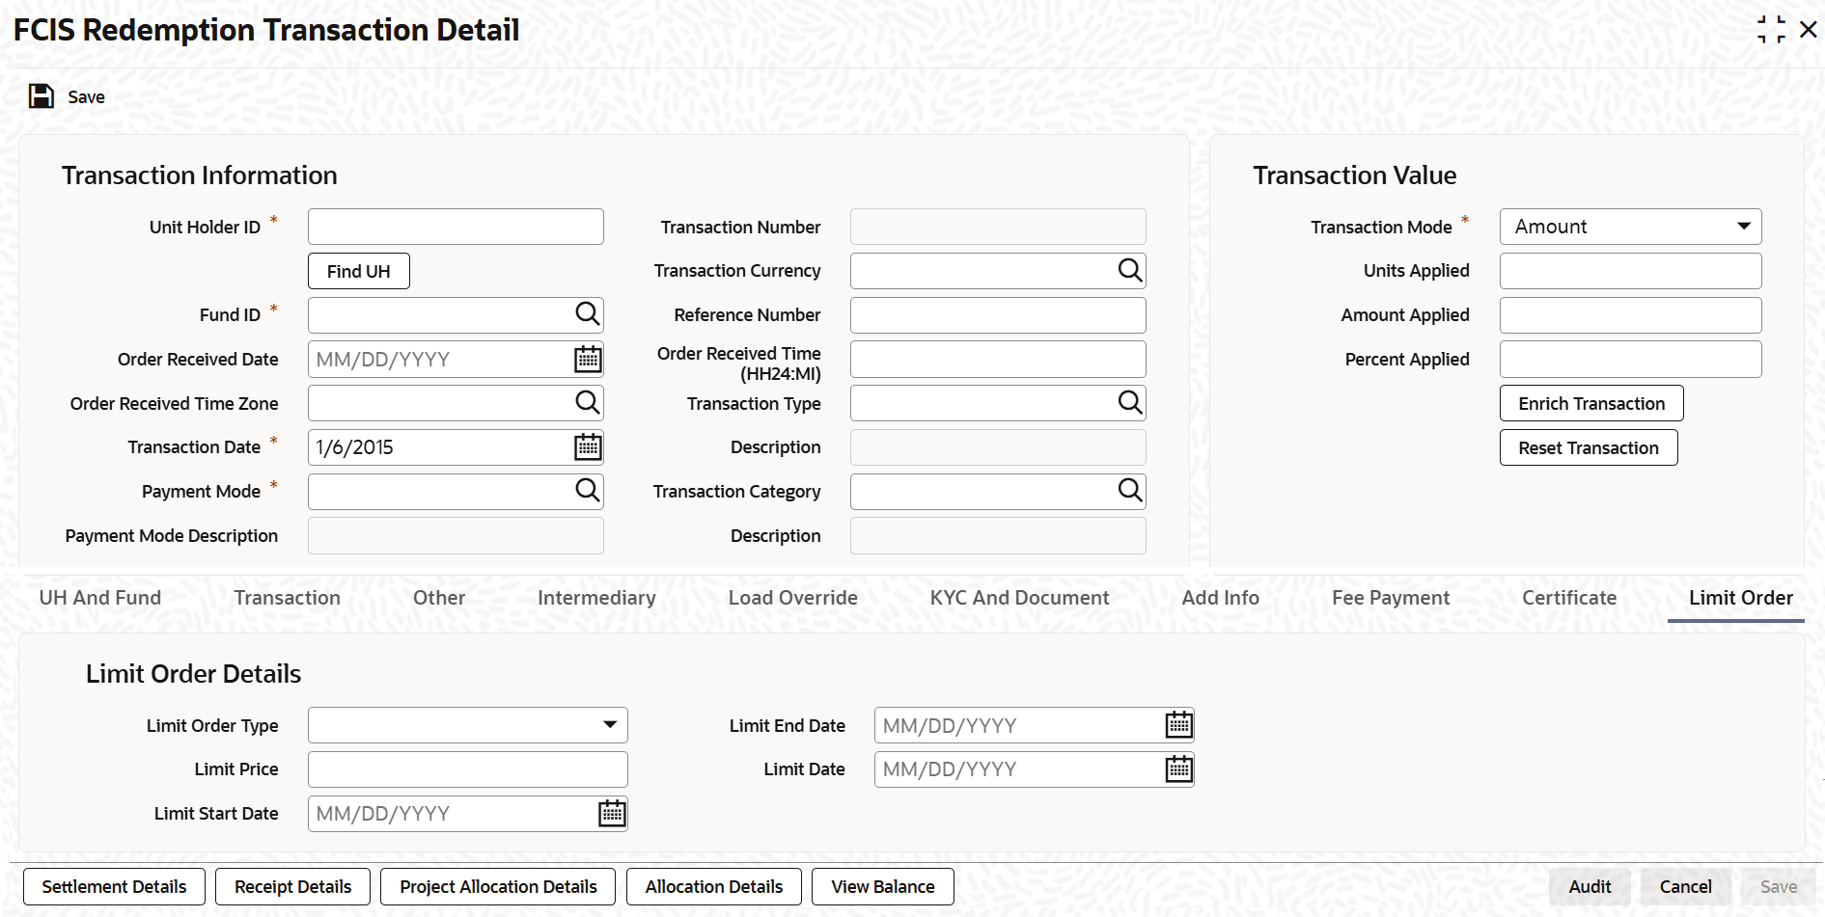Image resolution: width=1825 pixels, height=917 pixels.
Task: Open Transaction Date calendar picker
Action: 588,447
